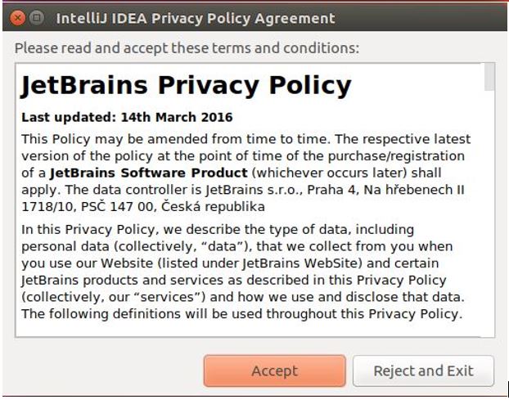Click the 'purchase/registration' phrase
This screenshot has width=509, height=400.
point(396,156)
